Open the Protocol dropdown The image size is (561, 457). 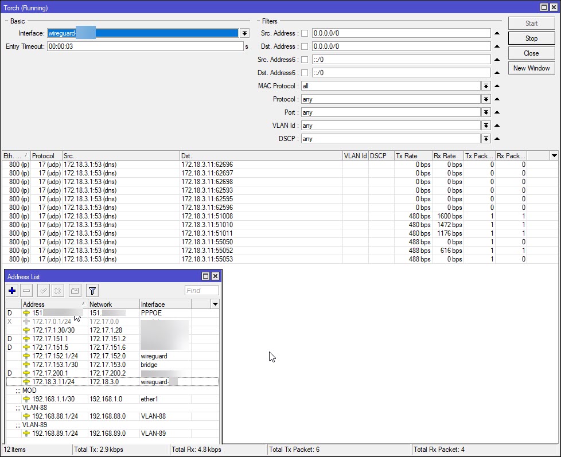(486, 99)
